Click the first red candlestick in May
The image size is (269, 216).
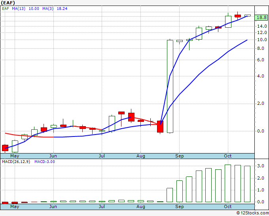5,148
